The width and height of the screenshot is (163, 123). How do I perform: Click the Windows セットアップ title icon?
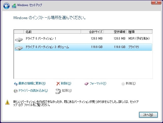pos(14,6)
